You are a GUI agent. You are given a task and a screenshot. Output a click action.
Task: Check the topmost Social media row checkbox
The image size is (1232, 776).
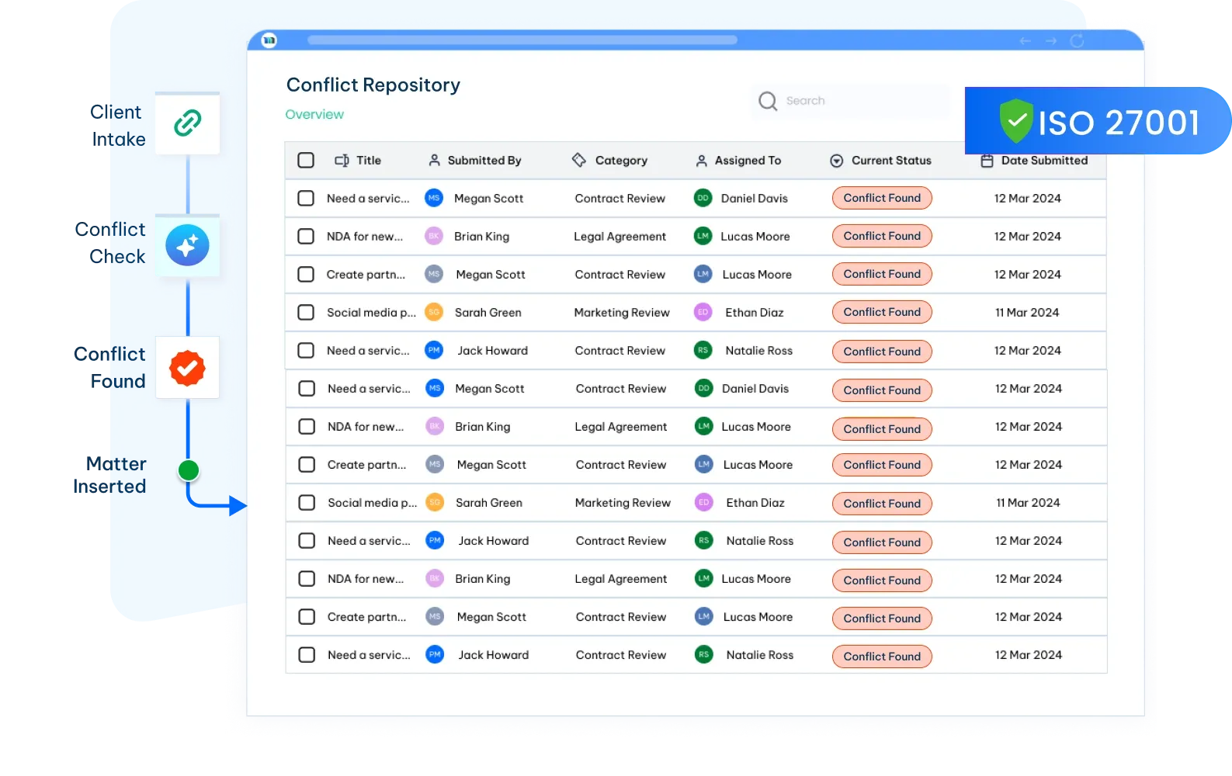point(306,312)
